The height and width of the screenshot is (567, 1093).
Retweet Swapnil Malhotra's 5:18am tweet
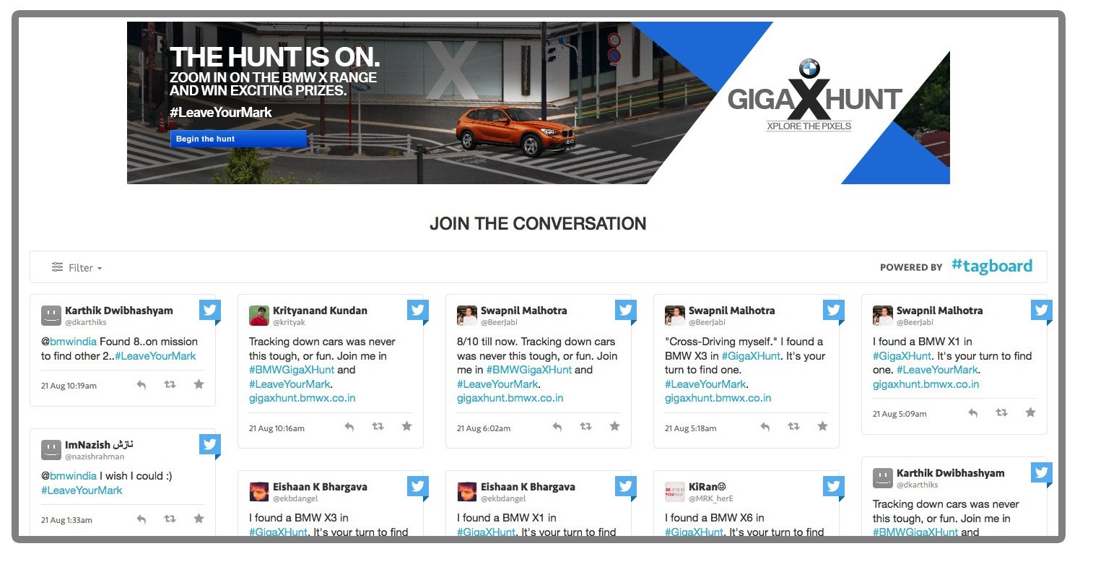[x=793, y=427]
